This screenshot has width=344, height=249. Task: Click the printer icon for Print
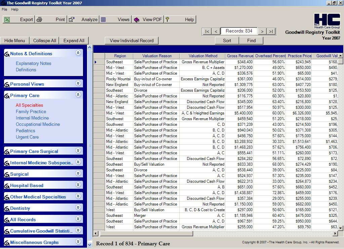(39, 20)
